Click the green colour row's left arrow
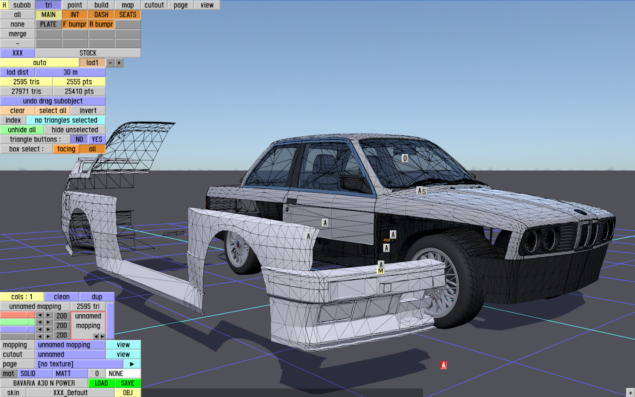Viewport: 635px width, 397px height. tap(40, 322)
